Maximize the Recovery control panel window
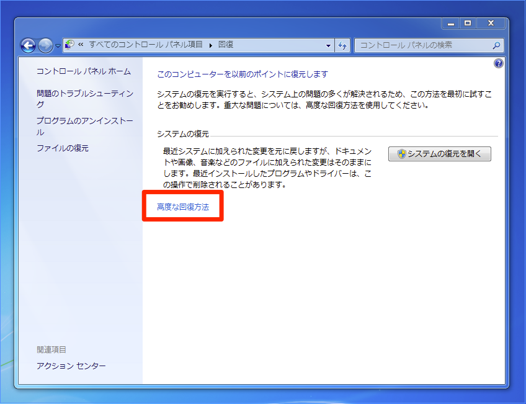The width and height of the screenshot is (526, 404). coord(468,23)
